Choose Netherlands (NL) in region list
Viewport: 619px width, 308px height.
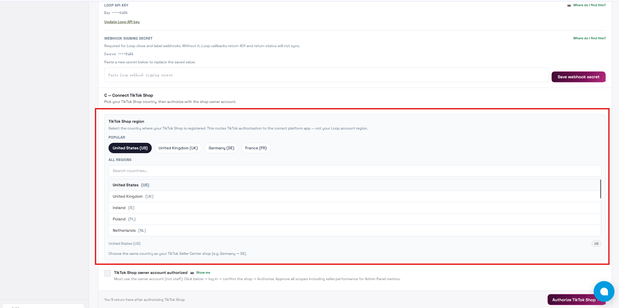[354, 230]
